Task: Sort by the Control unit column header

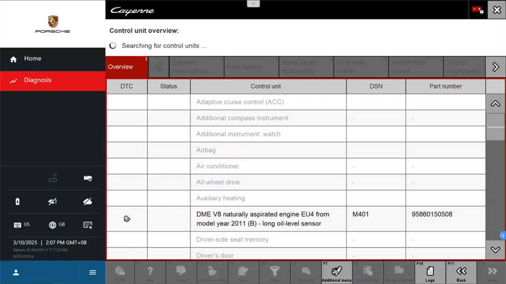Action: pyautogui.click(x=268, y=86)
